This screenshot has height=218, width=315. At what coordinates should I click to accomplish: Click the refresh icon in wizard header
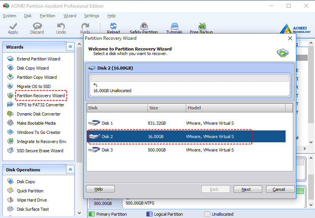tap(283, 53)
